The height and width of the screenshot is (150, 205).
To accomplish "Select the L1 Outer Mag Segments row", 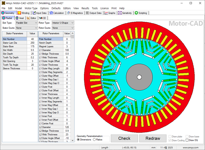I will [x=55, y=72].
